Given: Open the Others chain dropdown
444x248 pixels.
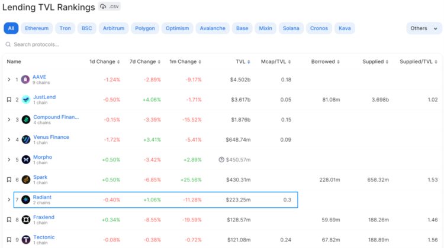Looking at the screenshot, I should (x=424, y=28).
